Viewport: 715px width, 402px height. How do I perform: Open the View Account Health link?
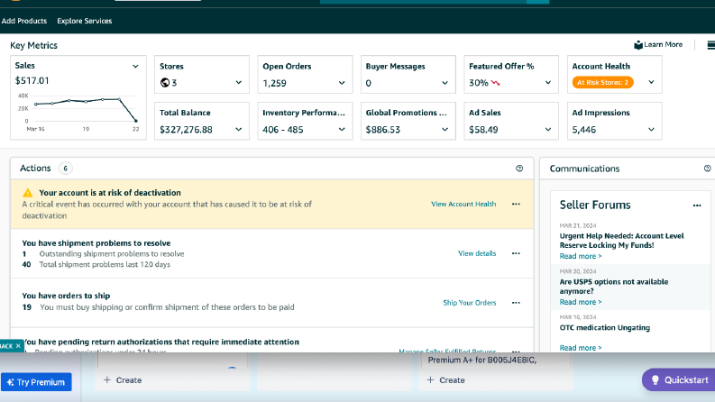point(463,205)
